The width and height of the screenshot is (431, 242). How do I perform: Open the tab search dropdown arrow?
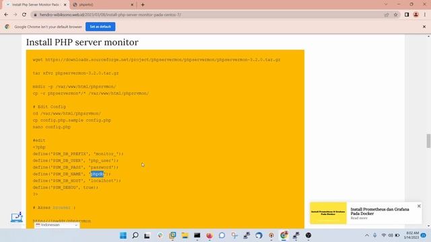tap(386, 5)
